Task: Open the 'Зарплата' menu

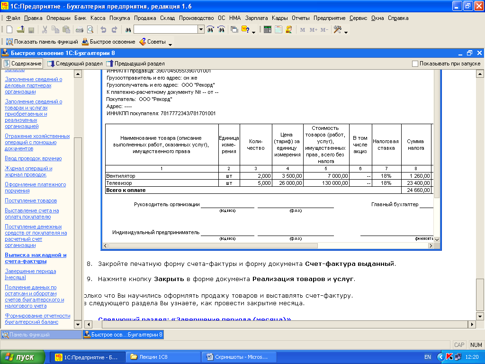Action: tap(256, 18)
